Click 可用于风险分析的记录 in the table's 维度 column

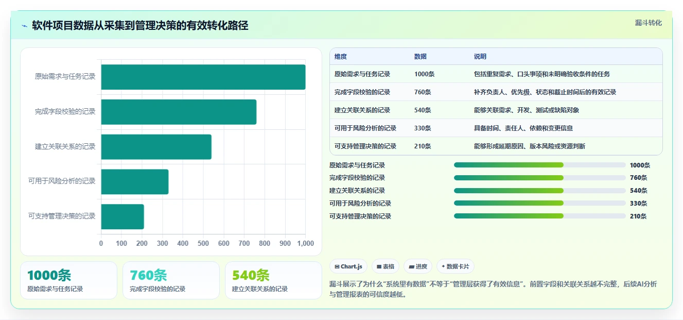(365, 128)
